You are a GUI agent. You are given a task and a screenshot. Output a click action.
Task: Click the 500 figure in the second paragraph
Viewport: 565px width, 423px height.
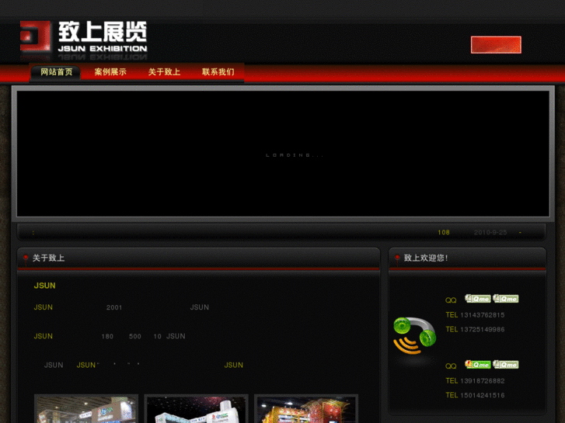coord(135,336)
